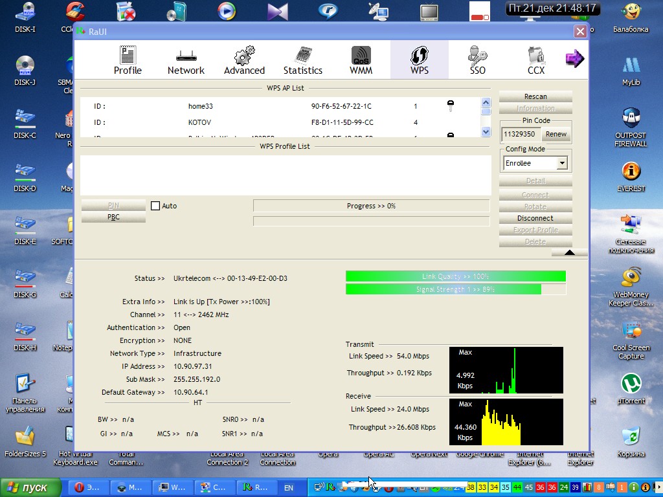The image size is (663, 497).
Task: Open the SSO keys icon
Action: click(x=477, y=60)
